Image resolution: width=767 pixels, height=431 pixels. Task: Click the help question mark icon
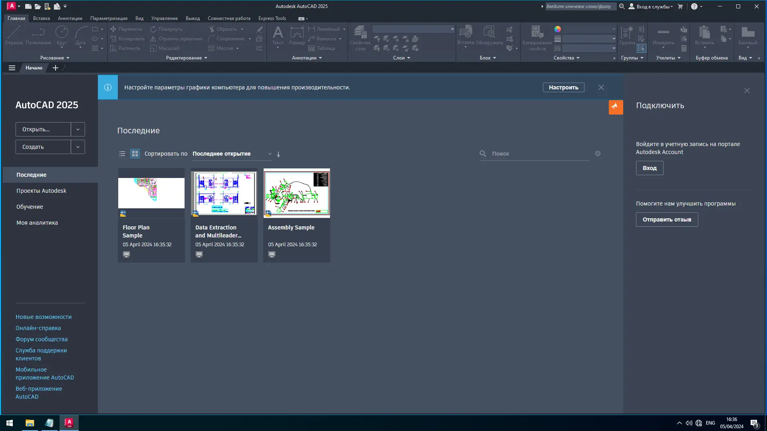(694, 6)
